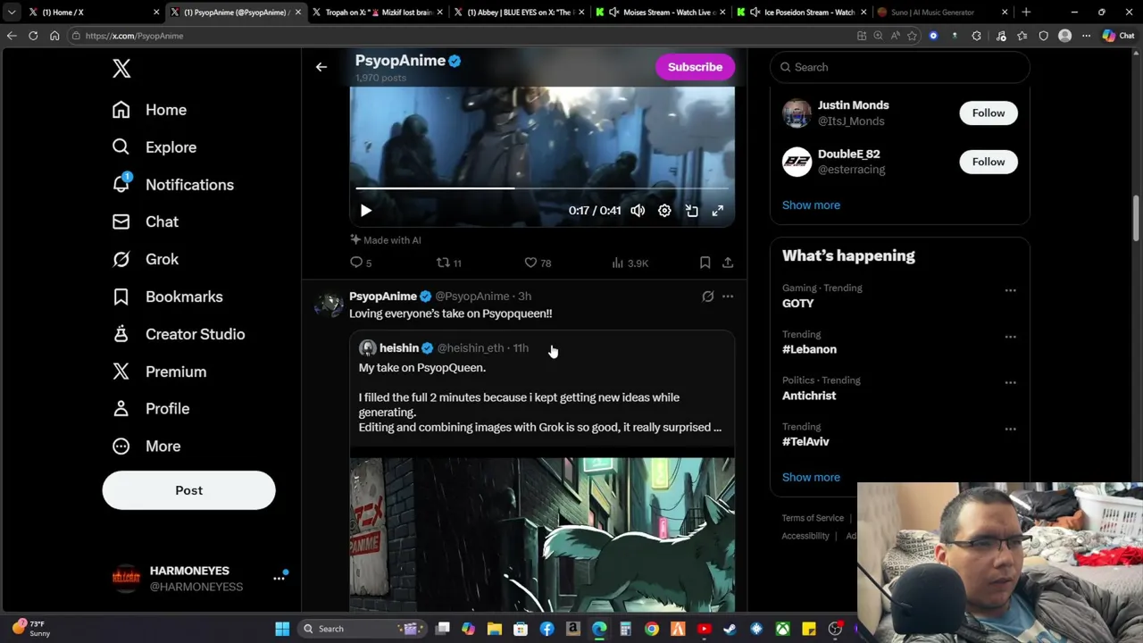Expand video to fullscreen
The image size is (1143, 643).
point(718,211)
